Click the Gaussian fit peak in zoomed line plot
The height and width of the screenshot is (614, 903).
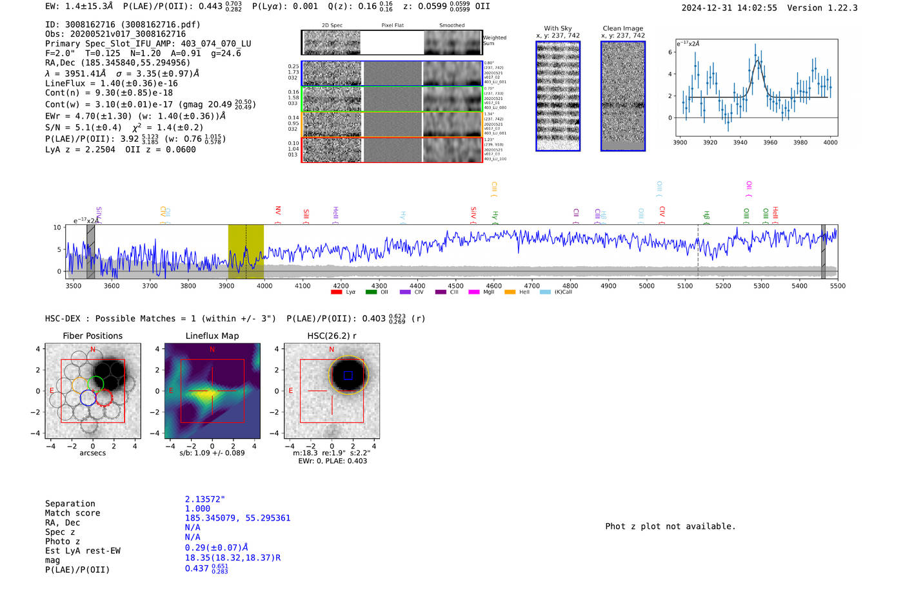click(758, 61)
